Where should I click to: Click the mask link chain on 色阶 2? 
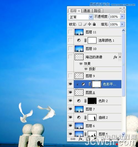pyautogui.click(x=85, y=101)
